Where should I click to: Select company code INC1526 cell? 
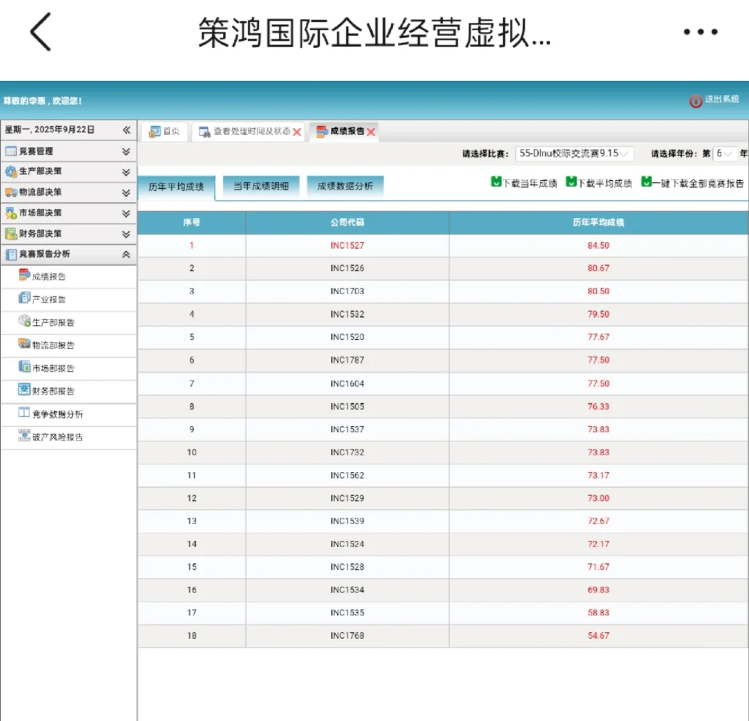coord(347,268)
